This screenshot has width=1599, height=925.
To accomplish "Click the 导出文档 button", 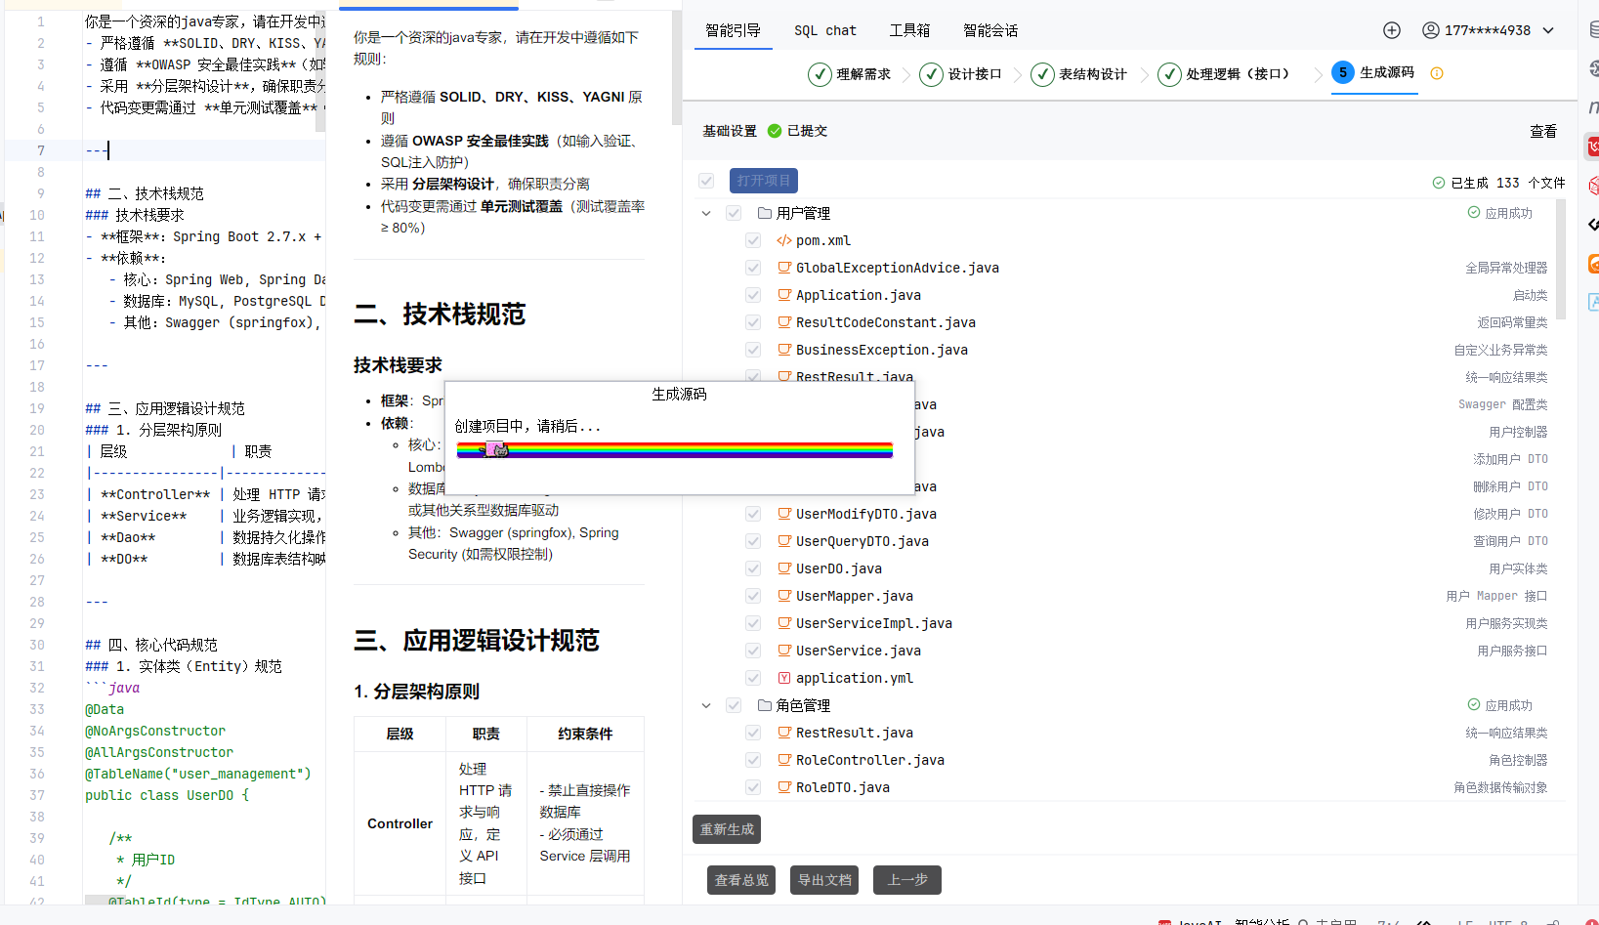I will coord(824,880).
